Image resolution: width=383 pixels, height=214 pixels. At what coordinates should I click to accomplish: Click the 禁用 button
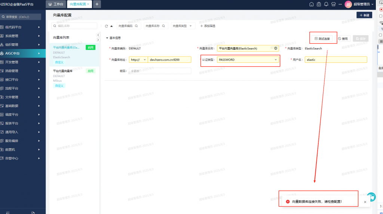point(343,39)
